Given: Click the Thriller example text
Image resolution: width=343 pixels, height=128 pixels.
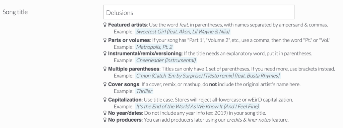Looking at the screenshot, I should point(144,91).
